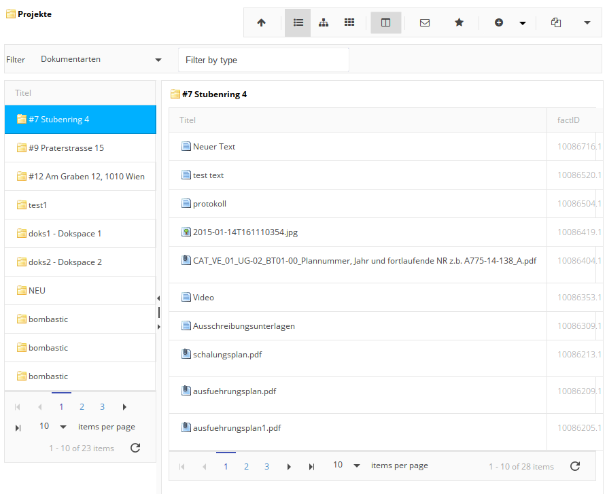Image resolution: width=607 pixels, height=494 pixels.
Task: Go to page 2 of documents
Action: click(x=246, y=466)
